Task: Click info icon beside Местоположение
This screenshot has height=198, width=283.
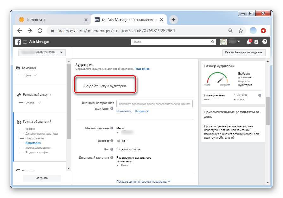Action: [112, 128]
